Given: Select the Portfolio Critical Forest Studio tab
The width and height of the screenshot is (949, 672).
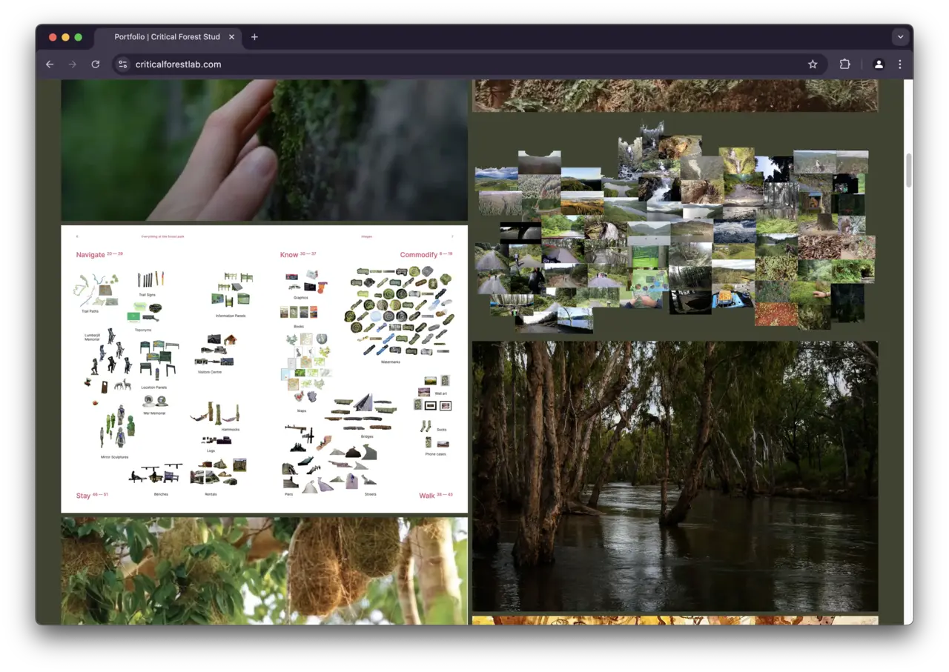Looking at the screenshot, I should point(167,37).
